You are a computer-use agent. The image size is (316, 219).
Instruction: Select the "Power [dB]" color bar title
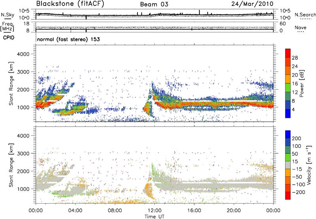(x=301, y=83)
